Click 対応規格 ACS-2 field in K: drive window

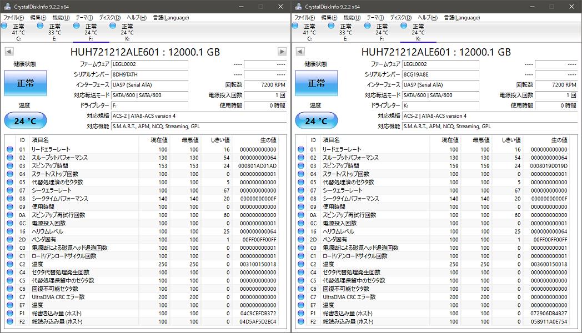490,115
